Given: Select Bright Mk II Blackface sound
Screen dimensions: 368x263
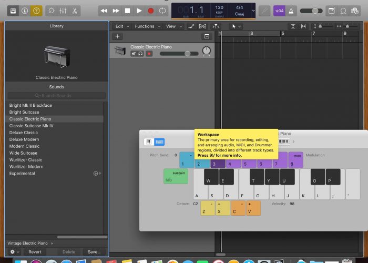Looking at the screenshot, I should (x=54, y=105).
